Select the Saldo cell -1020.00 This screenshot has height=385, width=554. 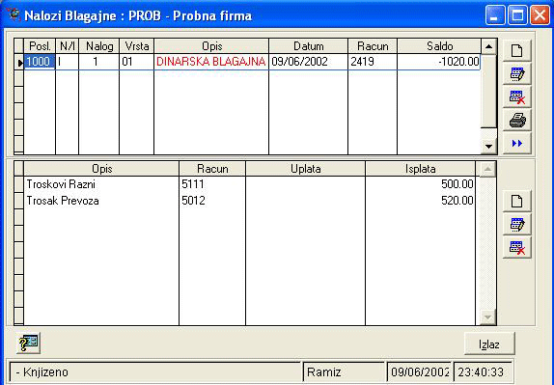pyautogui.click(x=439, y=62)
